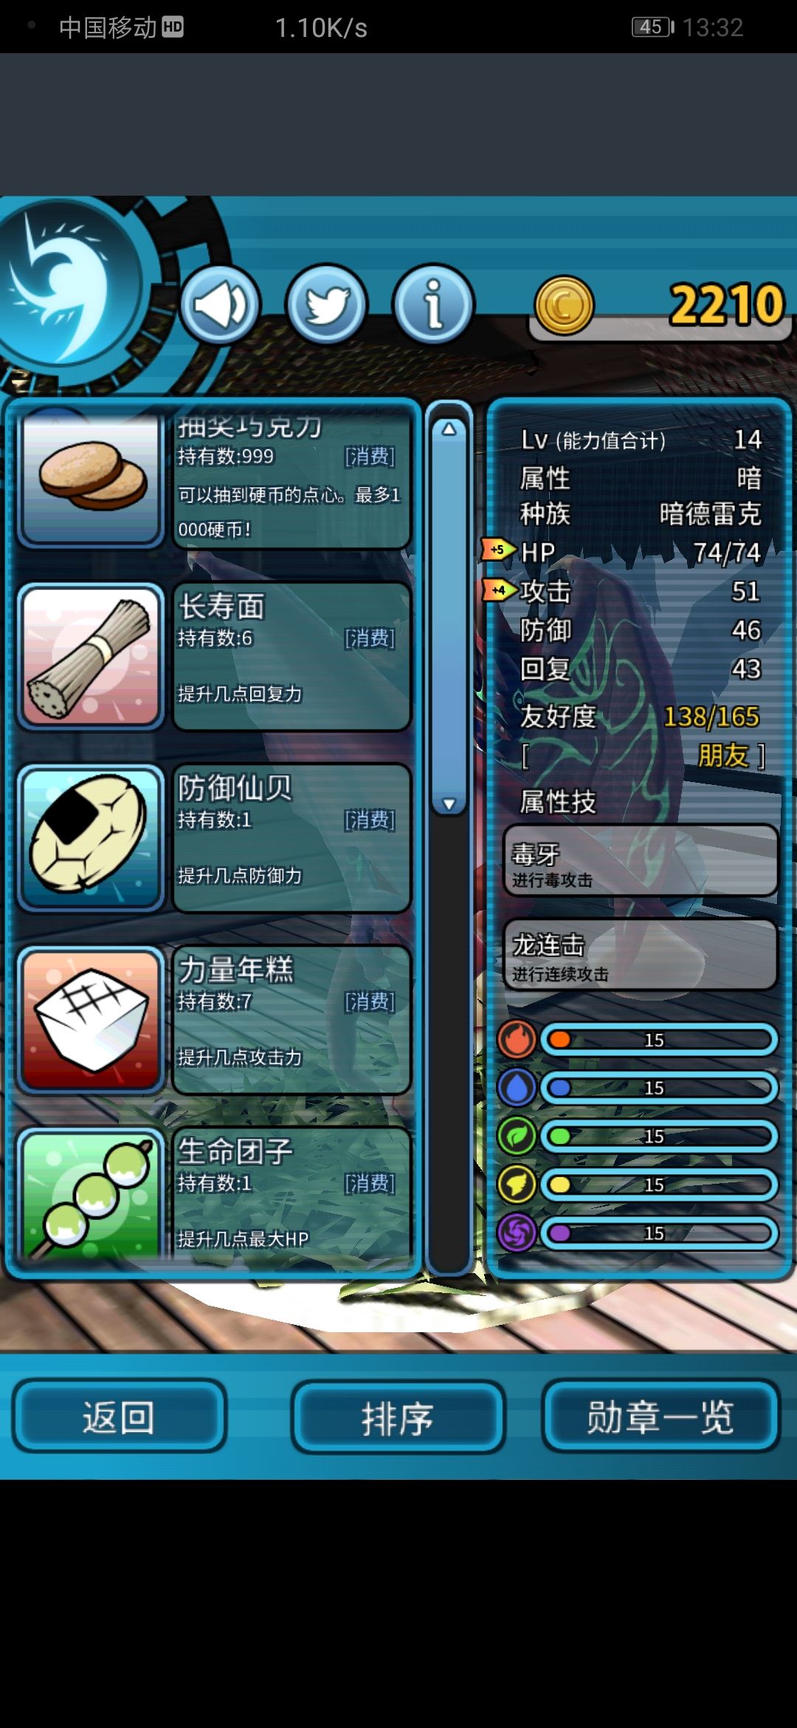This screenshot has width=797, height=1728.
Task: Open the 排序 sort options
Action: pos(397,1417)
